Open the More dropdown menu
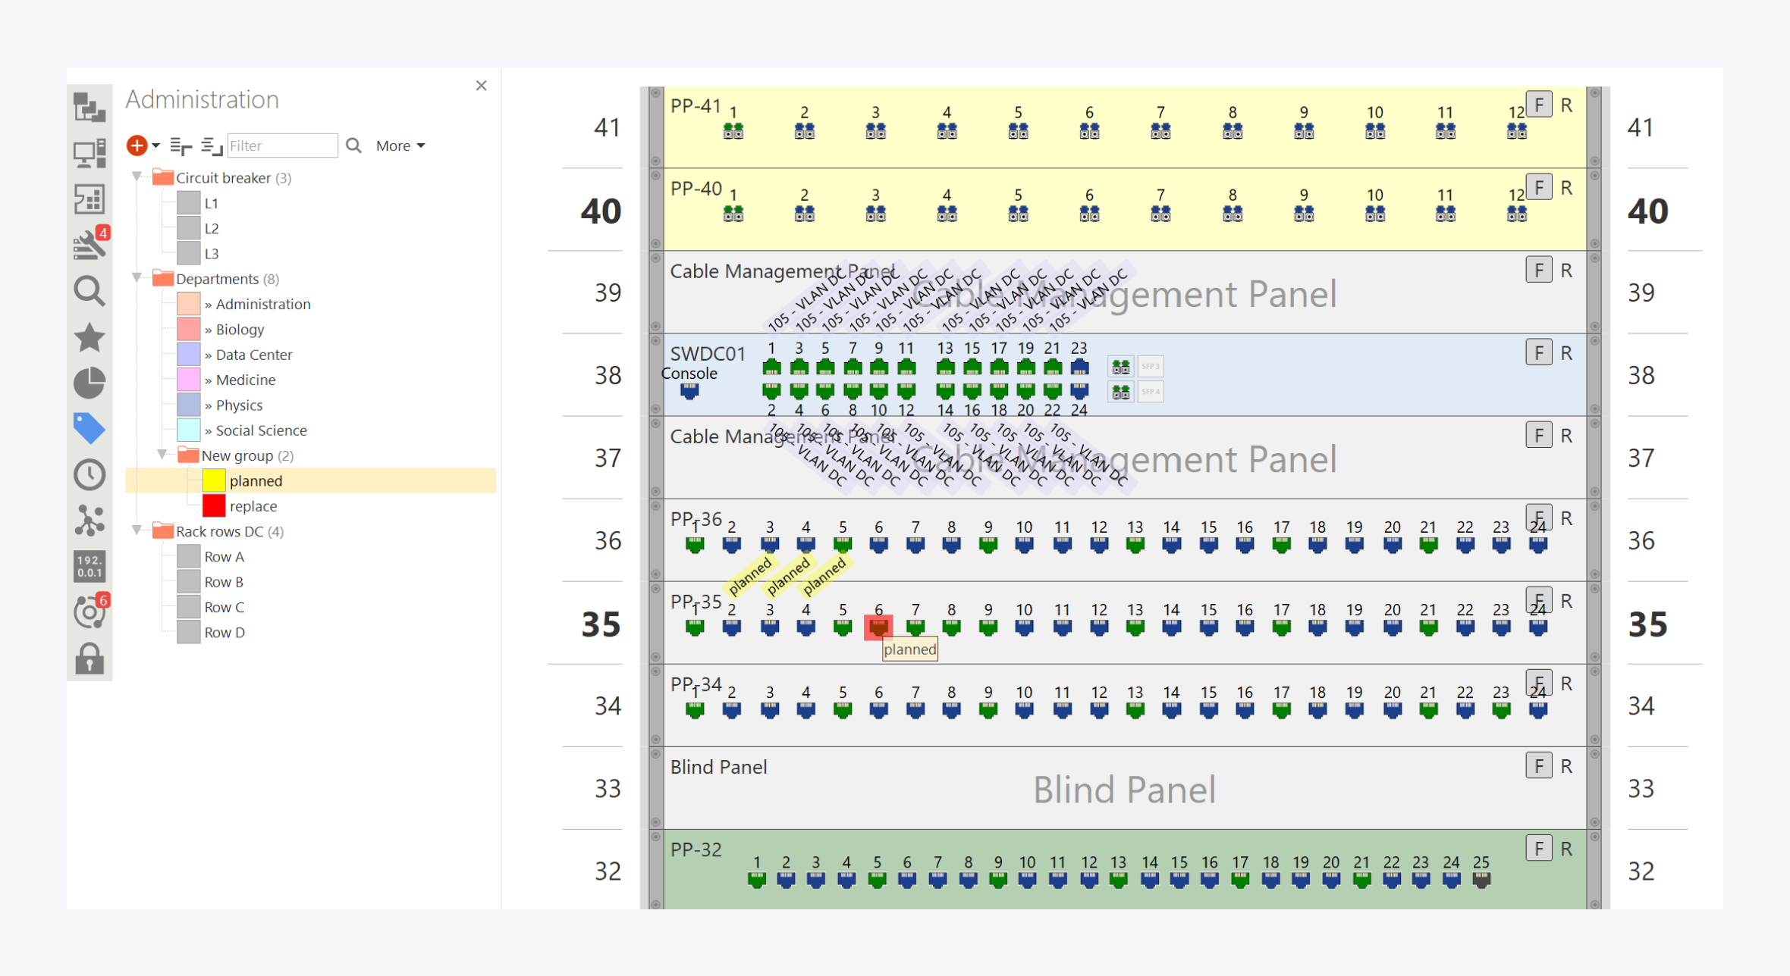The image size is (1790, 976). coord(400,145)
